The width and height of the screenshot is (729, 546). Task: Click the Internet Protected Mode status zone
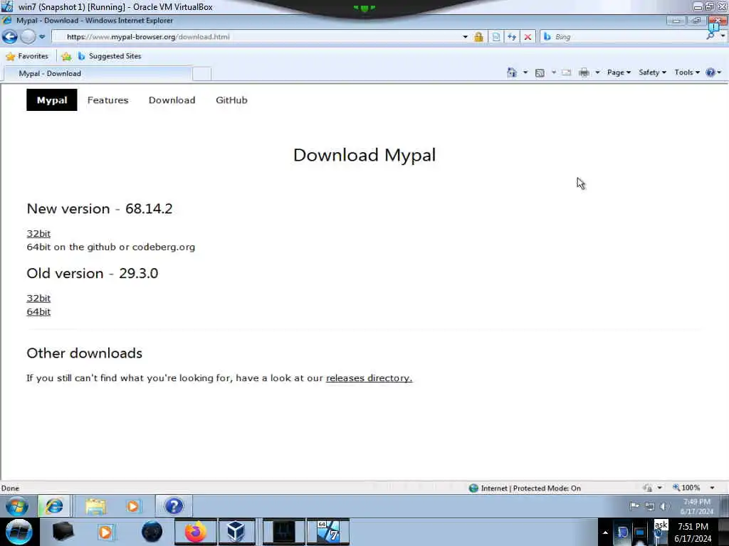point(525,488)
